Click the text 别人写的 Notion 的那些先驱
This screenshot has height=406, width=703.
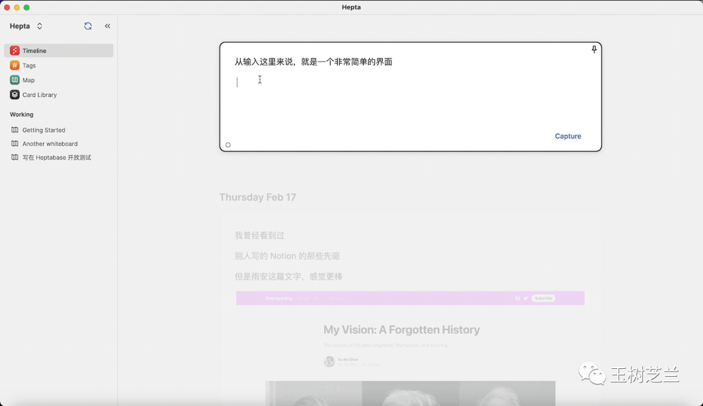(288, 256)
